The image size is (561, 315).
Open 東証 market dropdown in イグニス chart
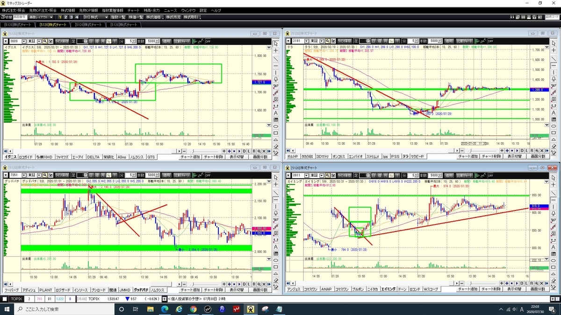[39, 41]
